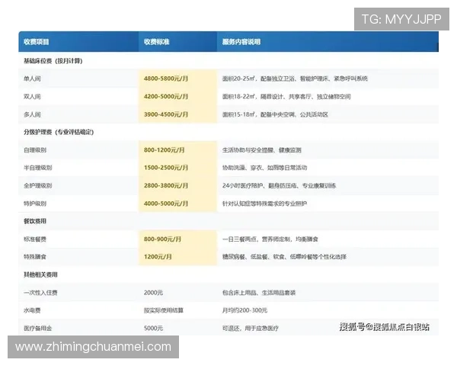This screenshot has height=366, width=457.
Task: Click the 收费项目 column header
Action: point(37,42)
